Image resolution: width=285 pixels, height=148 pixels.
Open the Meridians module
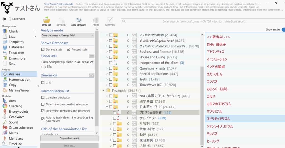[16, 138]
